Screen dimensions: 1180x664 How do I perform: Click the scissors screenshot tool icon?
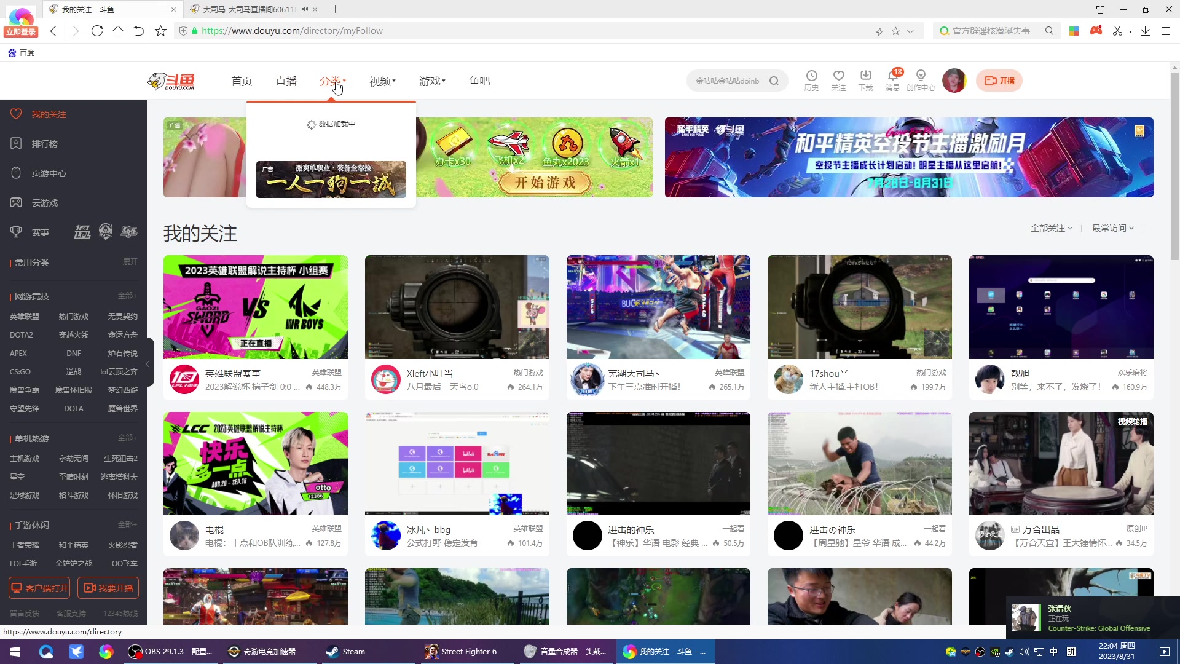[1117, 31]
